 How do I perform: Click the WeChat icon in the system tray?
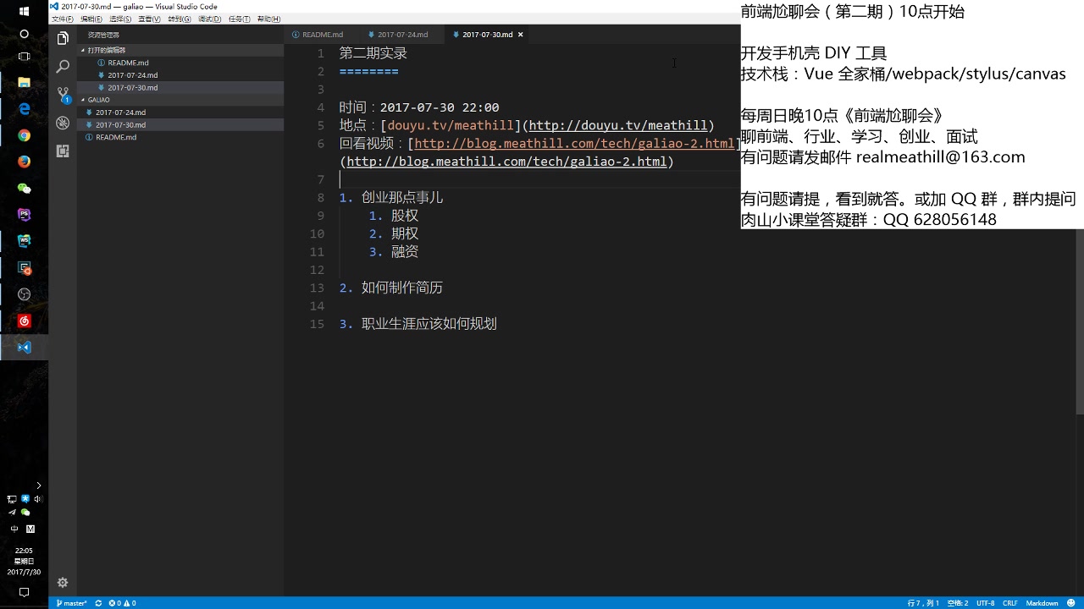point(25,513)
